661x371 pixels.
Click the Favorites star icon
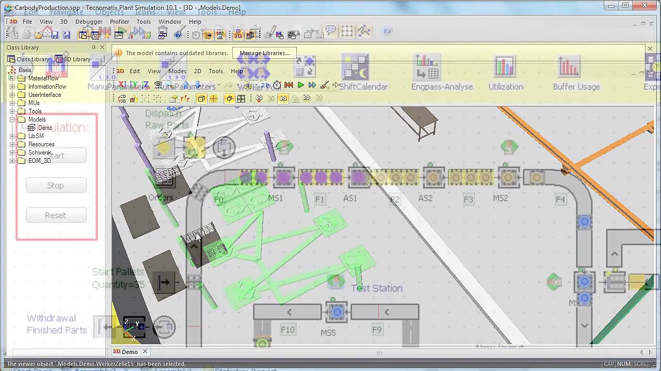107,35
